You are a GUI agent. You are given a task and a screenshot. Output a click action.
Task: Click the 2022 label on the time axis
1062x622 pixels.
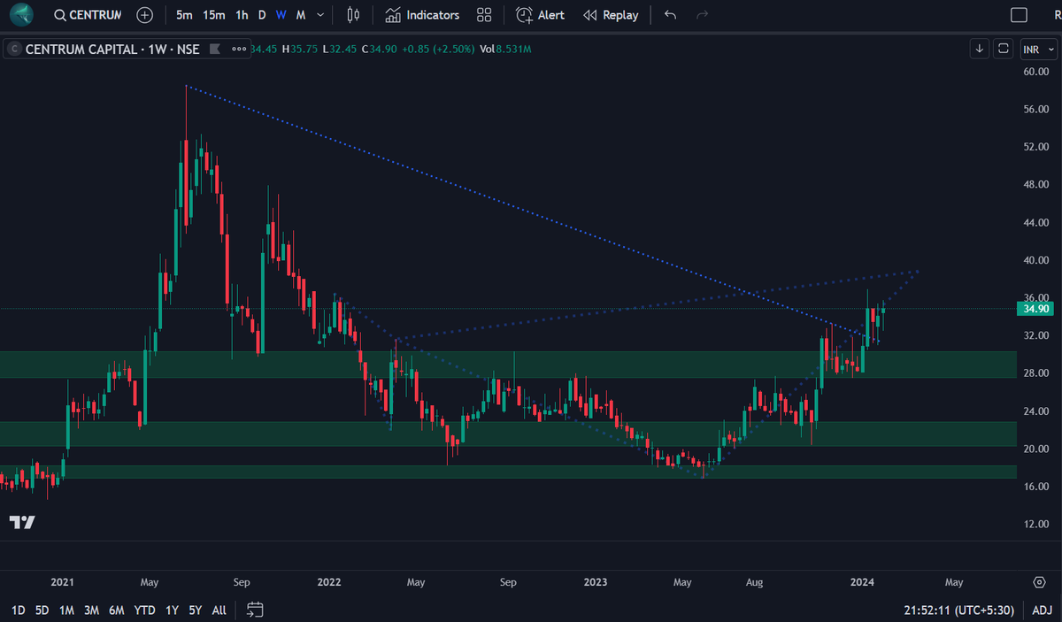tap(328, 582)
